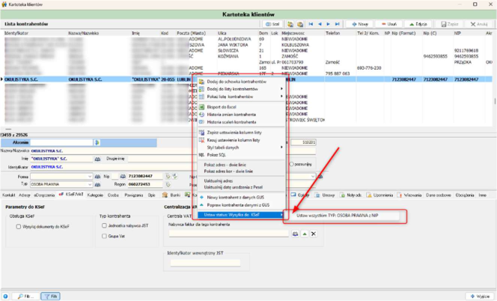The image size is (497, 301).
Task: Jump to last record navigation arrow
Action: coord(338,24)
